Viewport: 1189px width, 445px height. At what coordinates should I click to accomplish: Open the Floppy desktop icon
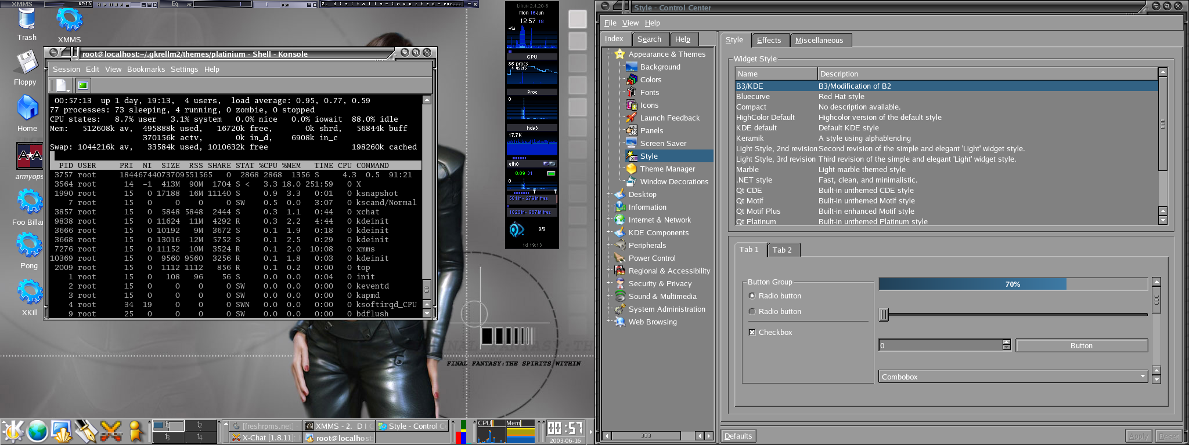26,68
